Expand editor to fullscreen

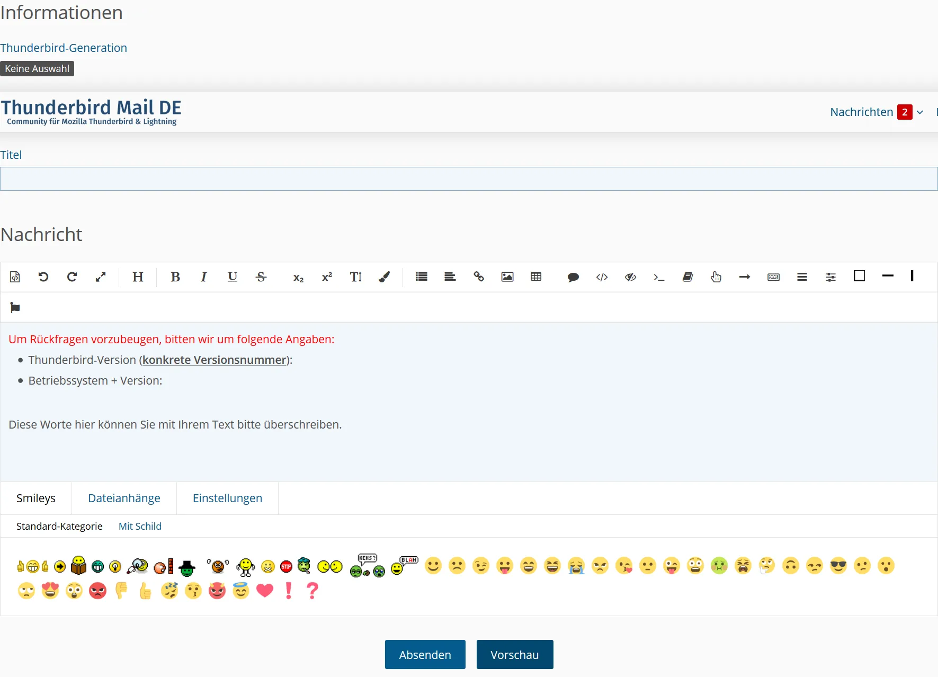click(101, 277)
